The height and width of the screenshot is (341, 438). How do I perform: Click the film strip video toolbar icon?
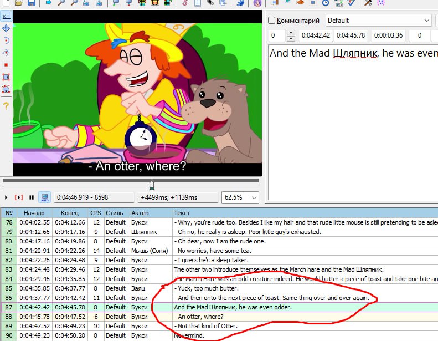pos(154,3)
